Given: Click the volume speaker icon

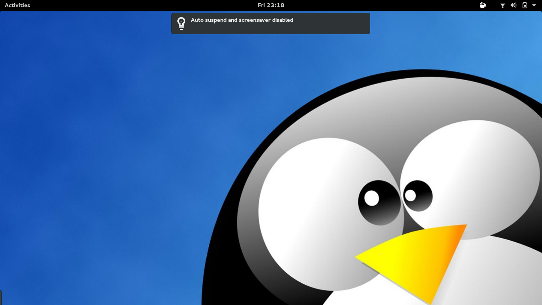Looking at the screenshot, I should [x=513, y=5].
